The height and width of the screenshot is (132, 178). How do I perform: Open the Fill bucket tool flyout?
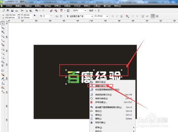pyautogui.click(x=2, y=88)
